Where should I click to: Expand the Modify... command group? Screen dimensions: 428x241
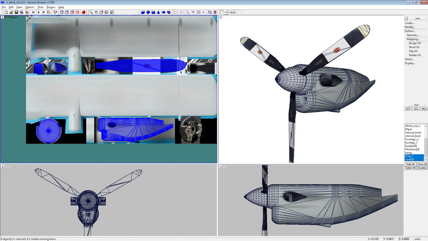(409, 27)
